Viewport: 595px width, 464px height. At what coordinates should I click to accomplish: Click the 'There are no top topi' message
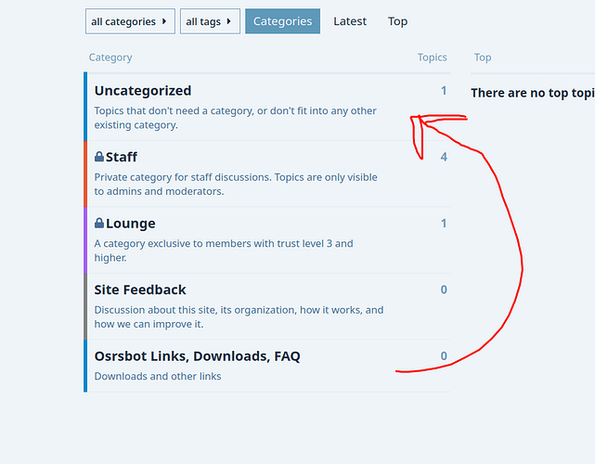pos(533,93)
